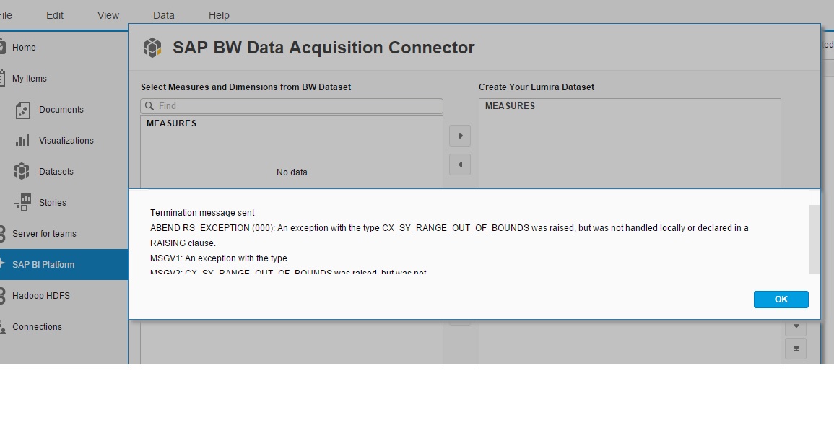The height and width of the screenshot is (428, 834).
Task: Select Connections entry
Action: pyautogui.click(x=37, y=326)
